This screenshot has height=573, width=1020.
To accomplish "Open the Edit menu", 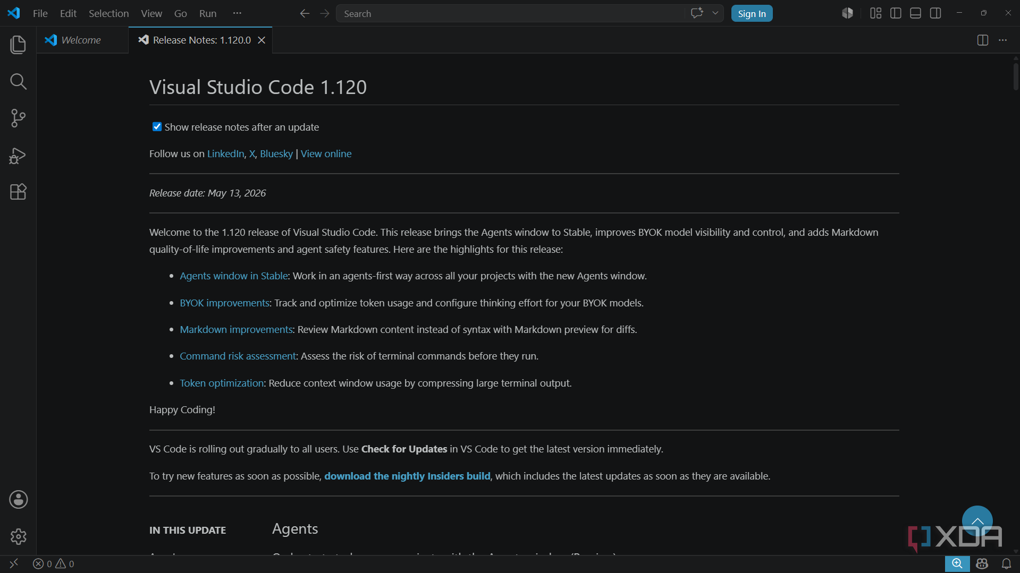I will (68, 13).
